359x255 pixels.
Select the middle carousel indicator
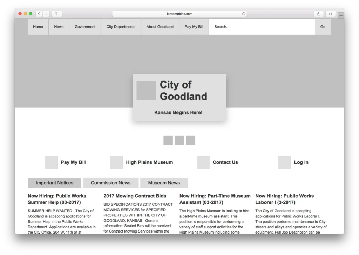click(x=179, y=140)
